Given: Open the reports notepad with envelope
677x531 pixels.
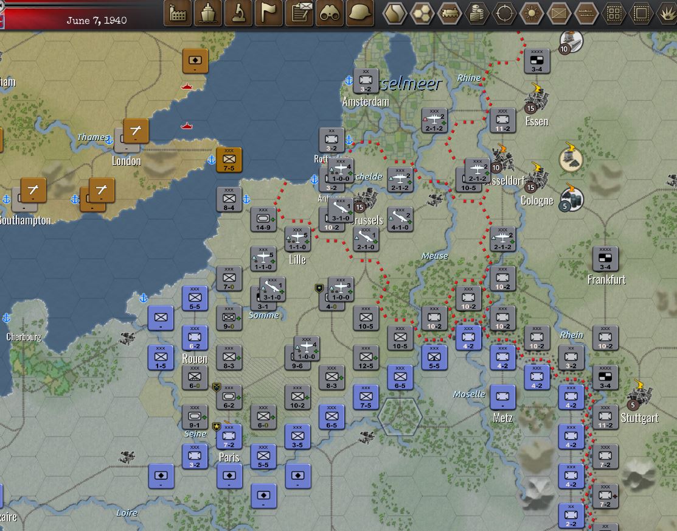Looking at the screenshot, I should tap(299, 13).
